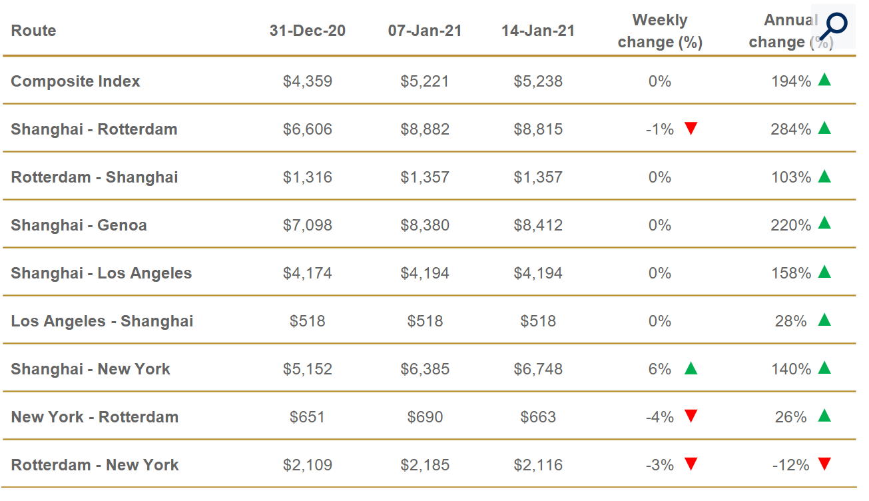The width and height of the screenshot is (869, 501).
Task: Click the Los Angeles - Shanghai route label
Action: (x=102, y=321)
